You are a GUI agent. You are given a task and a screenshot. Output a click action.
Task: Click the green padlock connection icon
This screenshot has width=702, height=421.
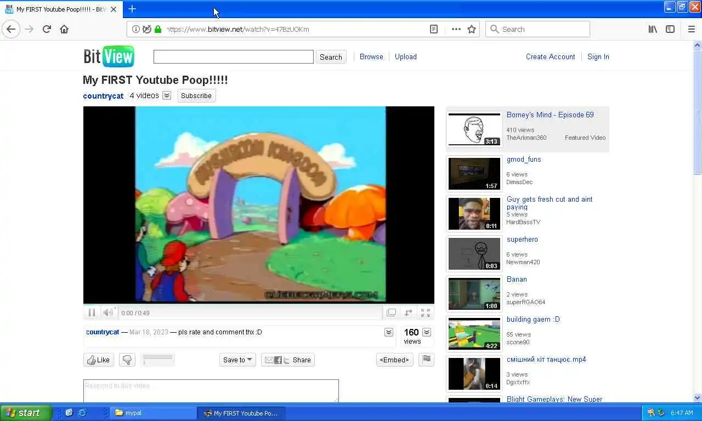(x=158, y=29)
